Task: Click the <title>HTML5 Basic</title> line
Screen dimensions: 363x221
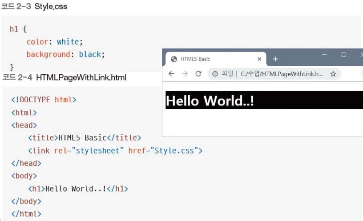Action: click(x=85, y=138)
